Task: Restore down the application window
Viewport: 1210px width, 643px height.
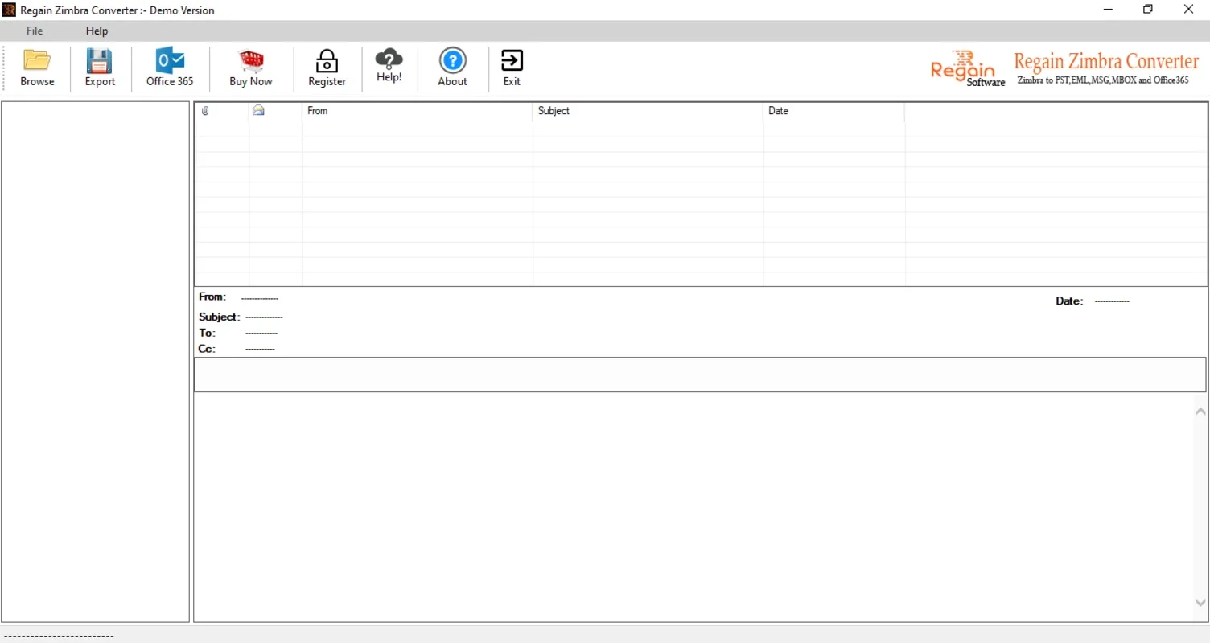Action: 1148,10
